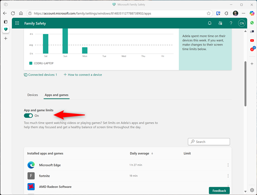
Task: Select the AMD Radeon Software row
Action: 128,187
